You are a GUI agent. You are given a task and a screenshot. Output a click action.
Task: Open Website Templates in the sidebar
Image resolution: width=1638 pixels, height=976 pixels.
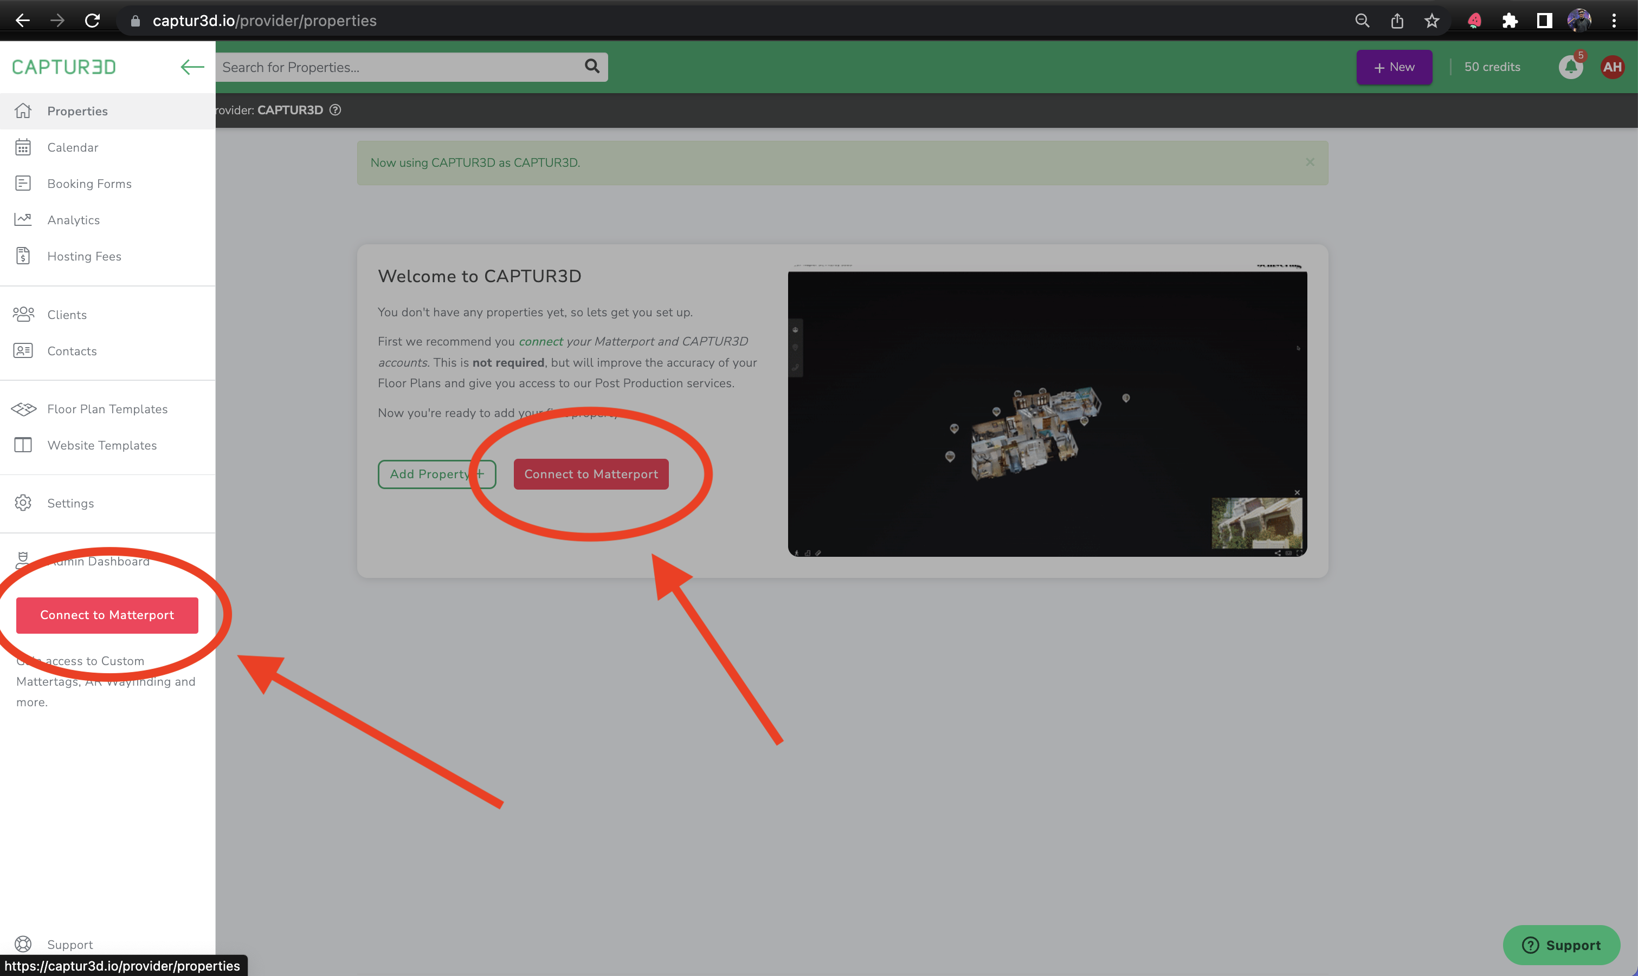point(107,445)
